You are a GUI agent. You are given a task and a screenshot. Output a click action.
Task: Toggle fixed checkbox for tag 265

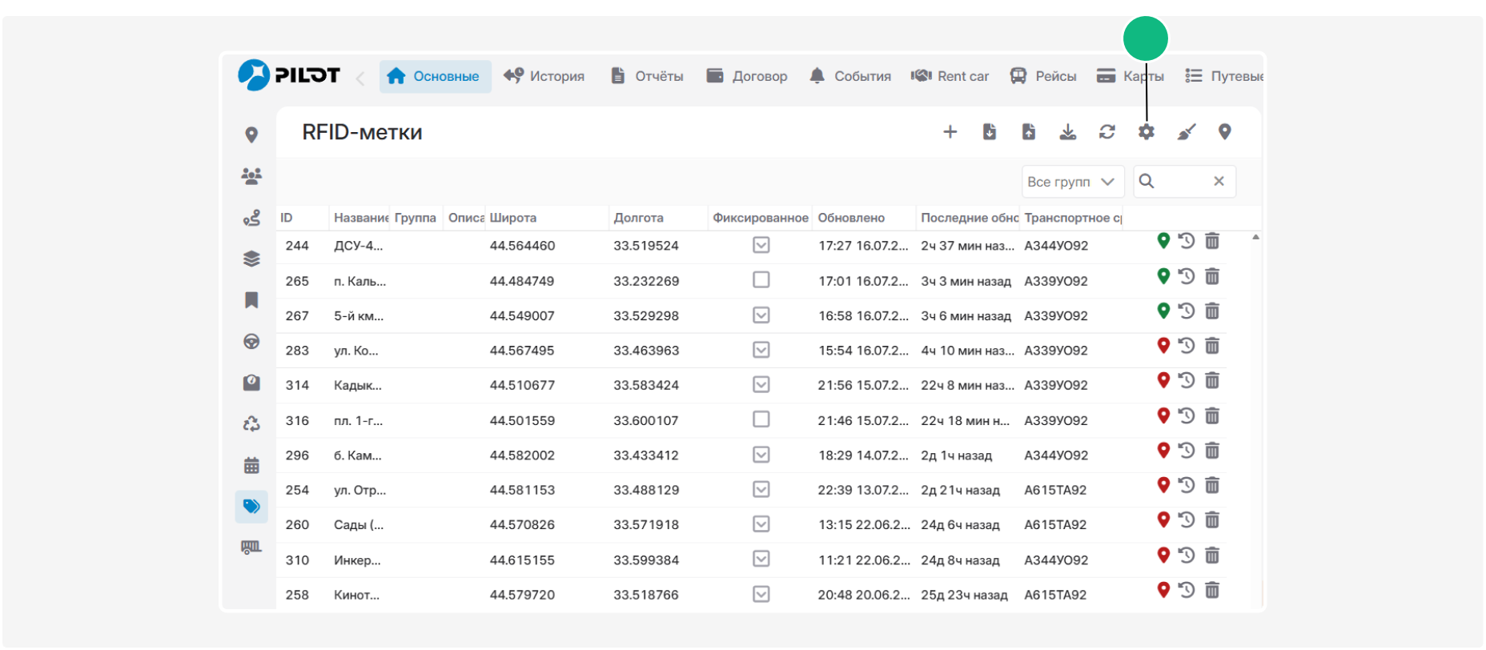pos(761,280)
